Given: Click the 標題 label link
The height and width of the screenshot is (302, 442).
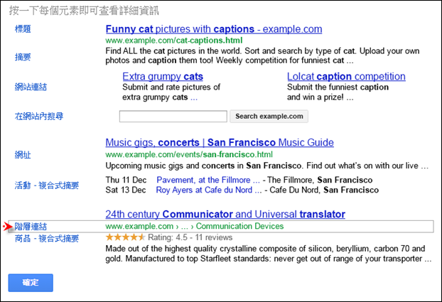Looking at the screenshot, I should click(23, 28).
